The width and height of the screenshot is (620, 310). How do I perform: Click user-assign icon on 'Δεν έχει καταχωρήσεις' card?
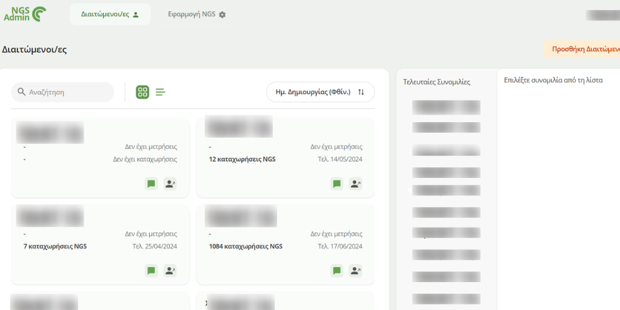click(x=170, y=184)
